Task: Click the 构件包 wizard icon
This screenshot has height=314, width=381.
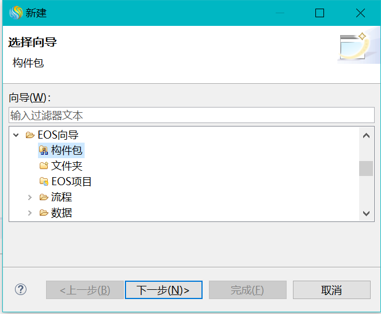Action: (43, 151)
